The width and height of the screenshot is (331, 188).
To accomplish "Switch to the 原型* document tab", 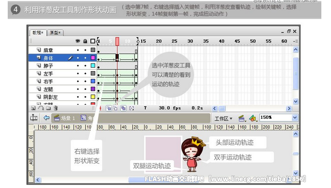I will [x=55, y=33].
